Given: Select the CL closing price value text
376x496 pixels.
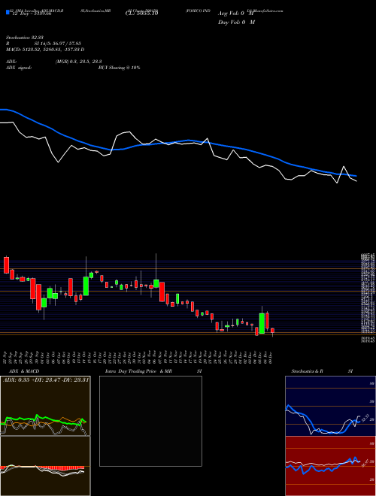Looking at the screenshot, I should click(142, 13).
